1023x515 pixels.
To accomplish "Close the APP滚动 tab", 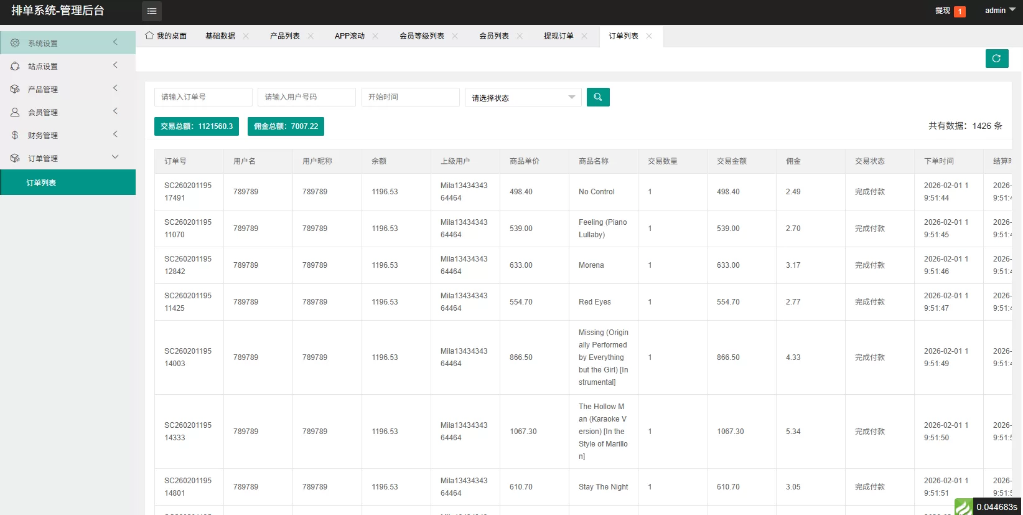I will click(x=375, y=36).
